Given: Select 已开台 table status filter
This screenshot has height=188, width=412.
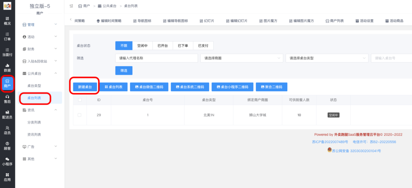Looking at the screenshot, I should pyautogui.click(x=163, y=46).
